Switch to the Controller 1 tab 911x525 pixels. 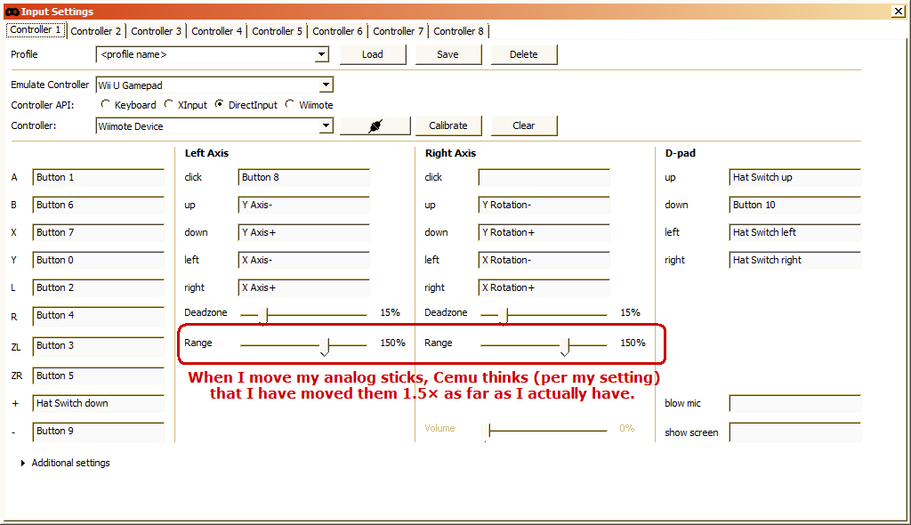point(36,30)
